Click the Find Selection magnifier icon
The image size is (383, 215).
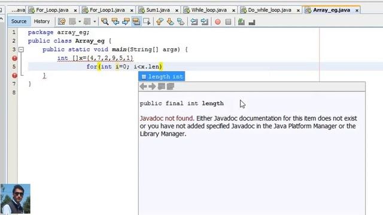[x=105, y=21]
